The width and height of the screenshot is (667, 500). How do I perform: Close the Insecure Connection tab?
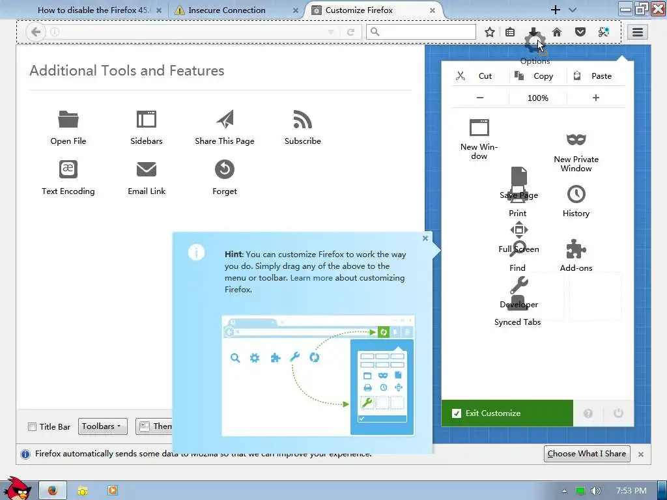(295, 10)
